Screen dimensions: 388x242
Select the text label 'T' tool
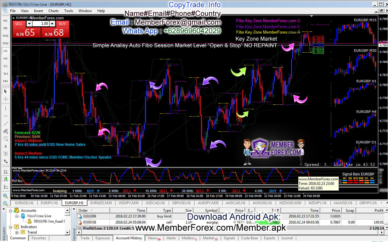5,154
